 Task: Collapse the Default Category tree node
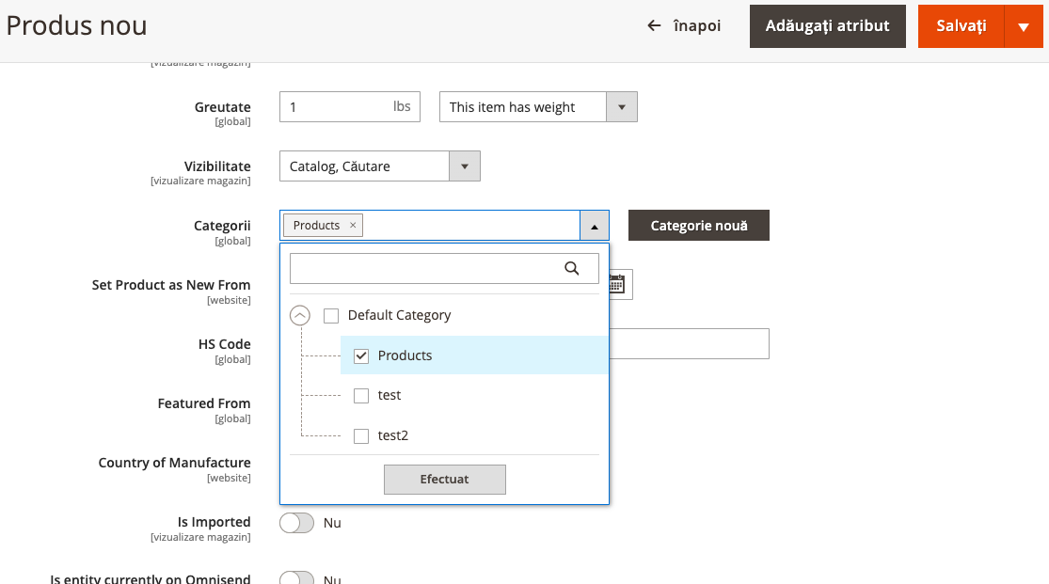click(x=300, y=315)
